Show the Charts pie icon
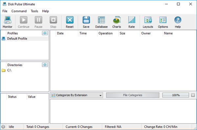 [x=117, y=20]
